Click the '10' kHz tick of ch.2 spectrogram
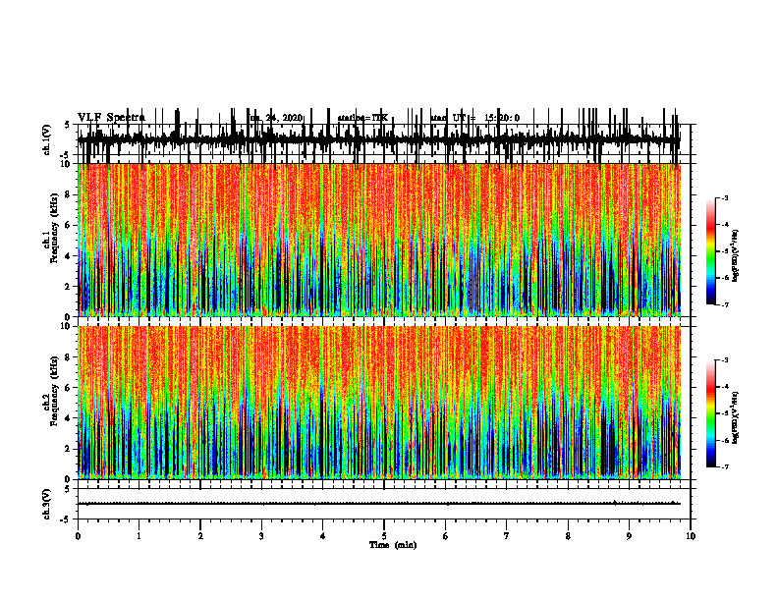 67,326
